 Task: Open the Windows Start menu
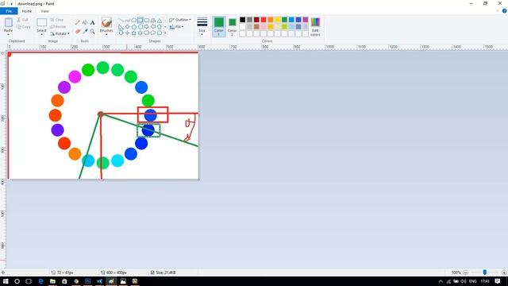pos(6,281)
